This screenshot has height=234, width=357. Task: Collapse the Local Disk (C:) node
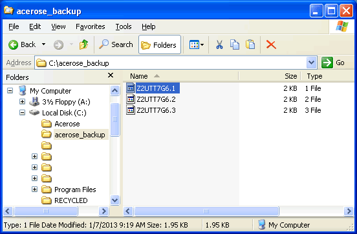(x=22, y=113)
